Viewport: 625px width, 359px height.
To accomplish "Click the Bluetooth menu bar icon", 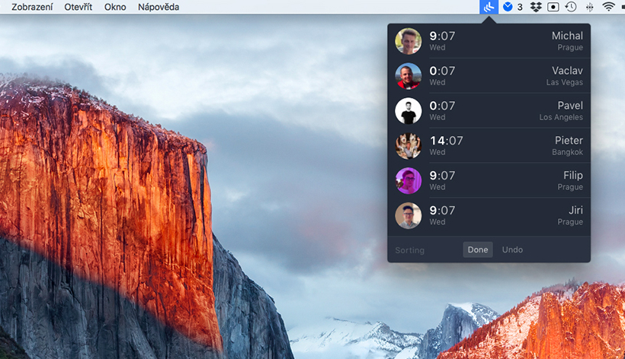I will 589,7.
